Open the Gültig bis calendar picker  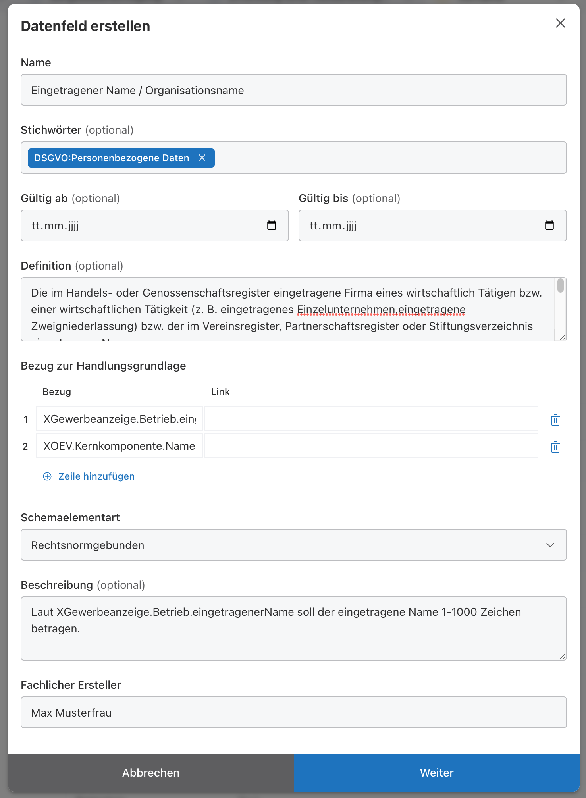tap(549, 226)
